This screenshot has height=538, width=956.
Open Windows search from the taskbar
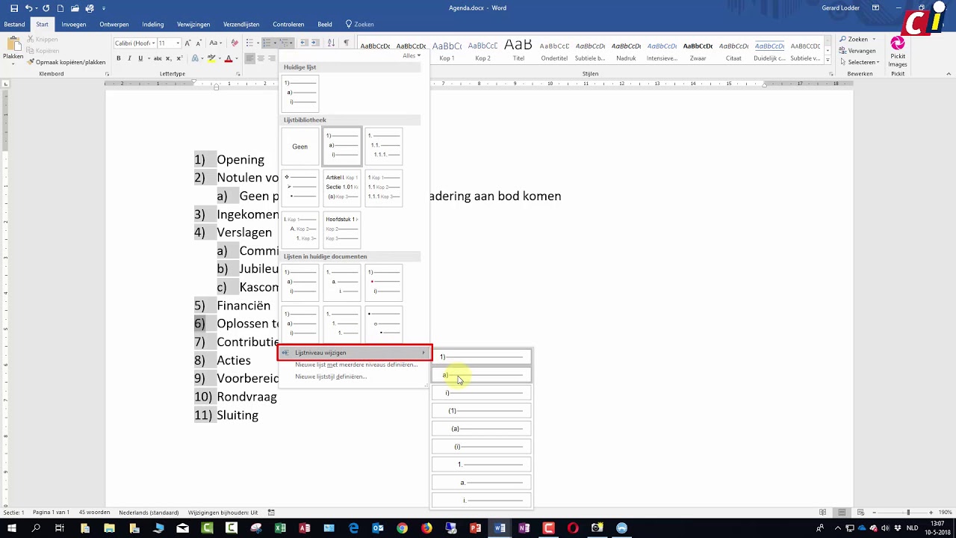point(35,528)
